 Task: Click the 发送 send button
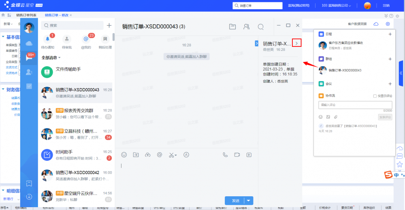234,200
